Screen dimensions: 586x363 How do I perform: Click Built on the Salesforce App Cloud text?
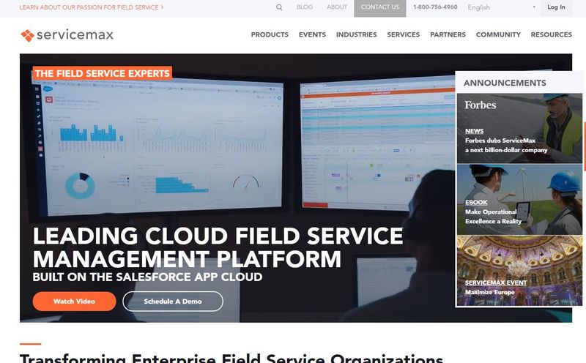147,277
